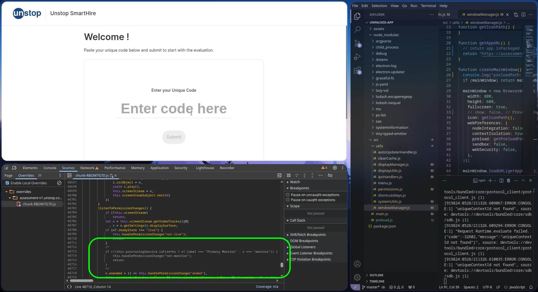The height and width of the screenshot is (292, 538).
Task: Open the Terminal menu
Action: 428,6
